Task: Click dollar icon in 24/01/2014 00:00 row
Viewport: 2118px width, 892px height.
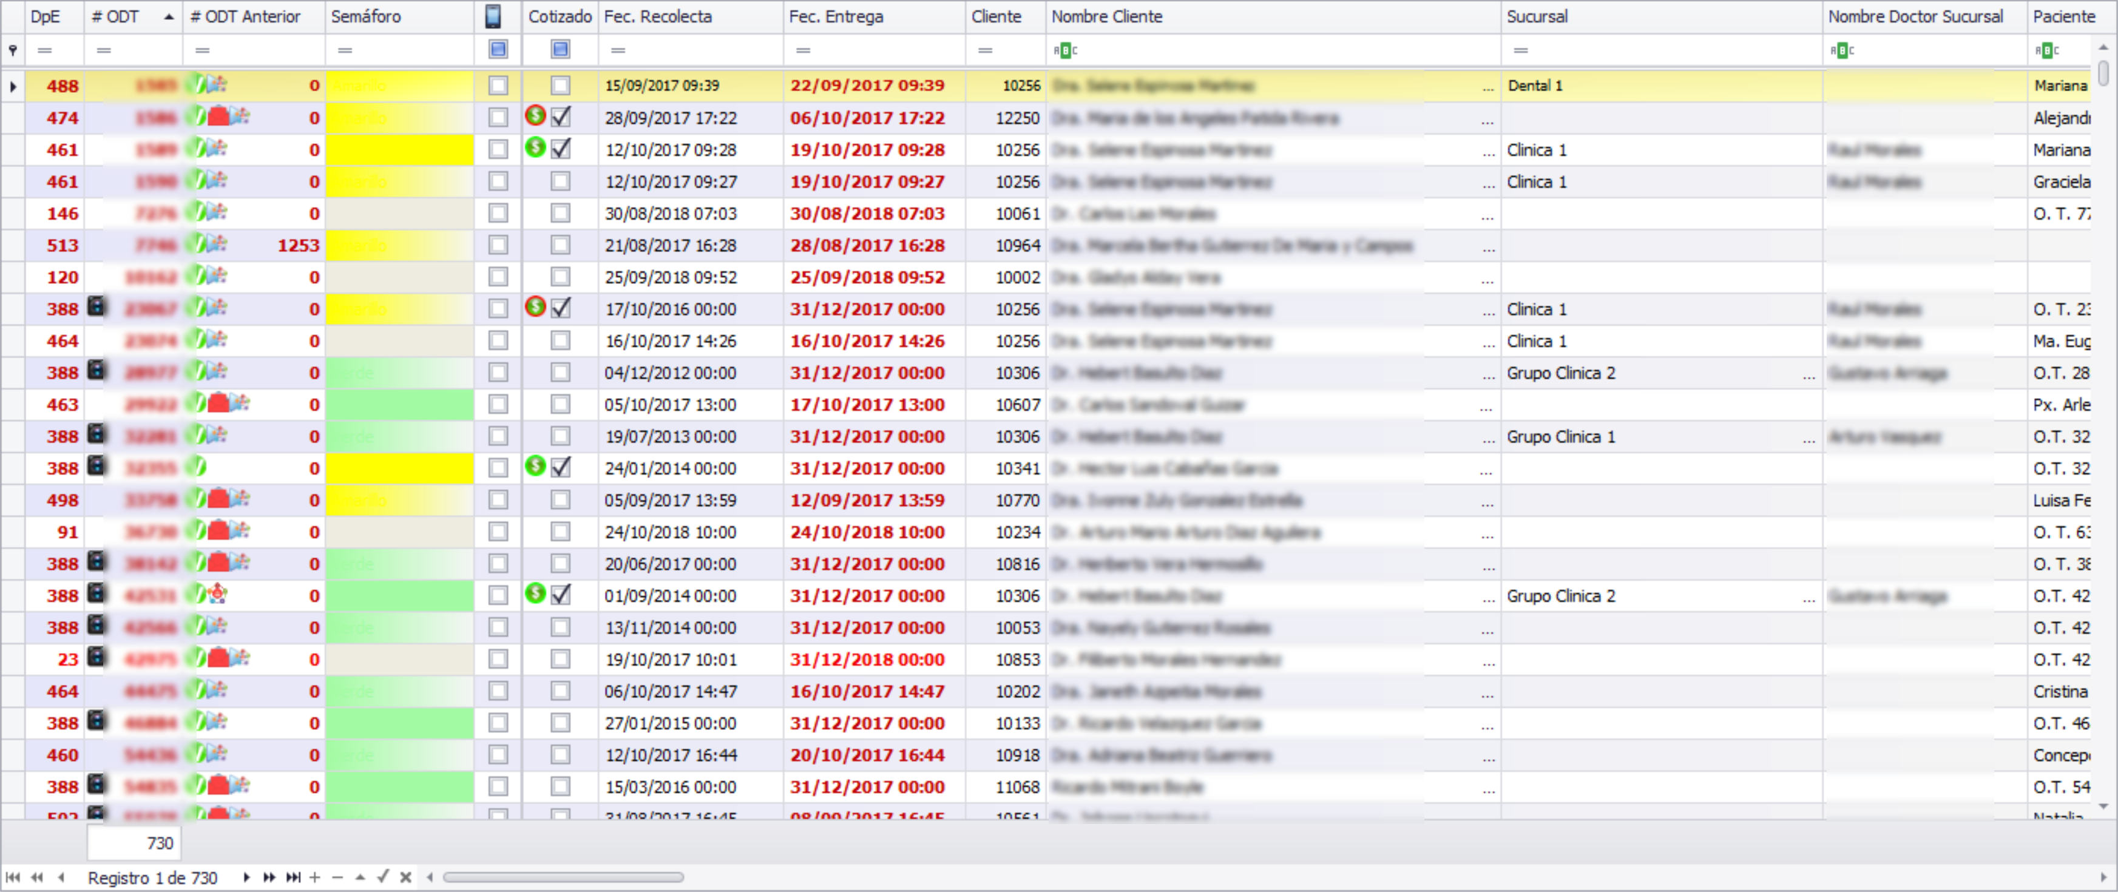Action: click(535, 466)
